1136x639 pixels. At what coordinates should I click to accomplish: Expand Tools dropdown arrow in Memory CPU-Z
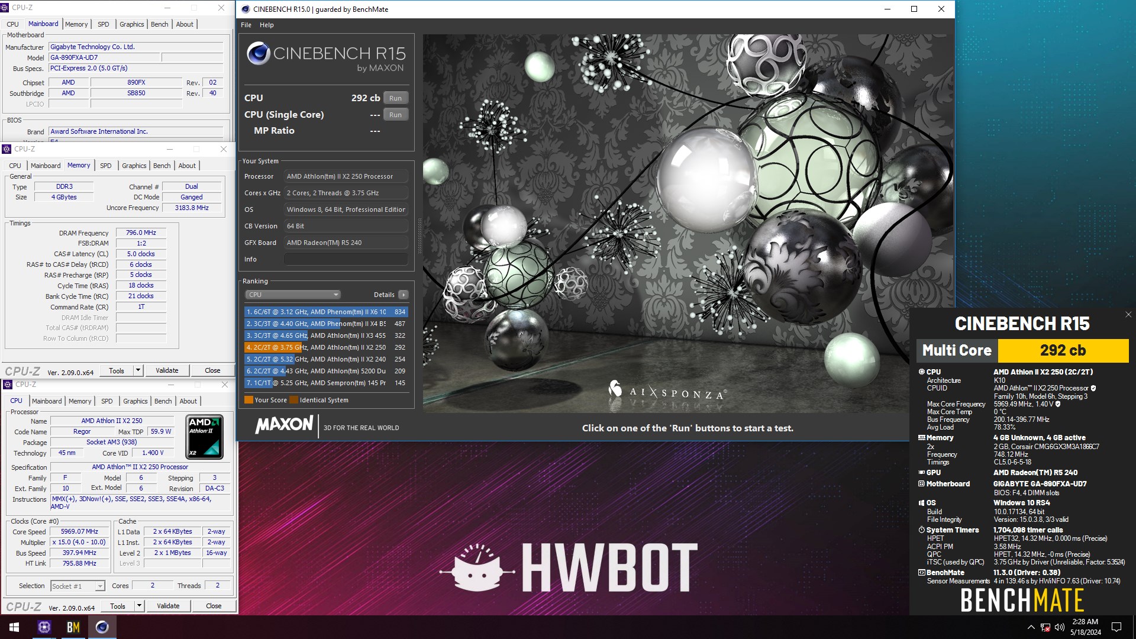pos(138,370)
